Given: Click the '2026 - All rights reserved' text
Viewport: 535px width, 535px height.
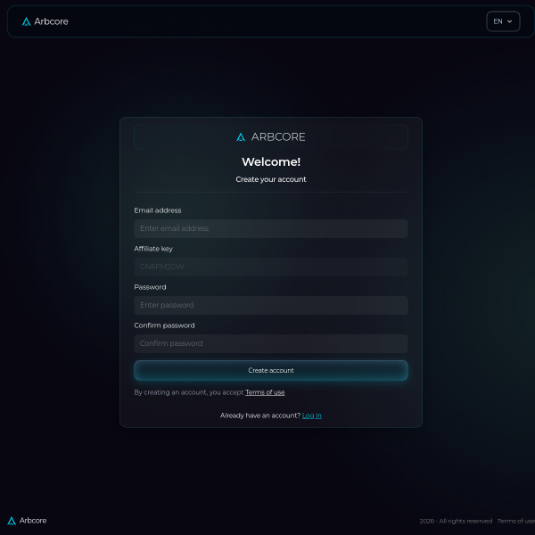Looking at the screenshot, I should tap(456, 521).
